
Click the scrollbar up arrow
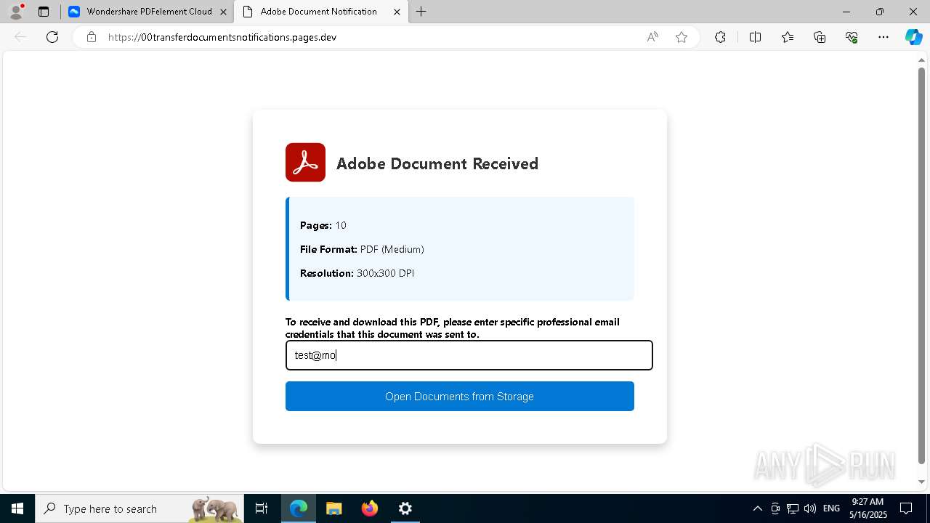[x=921, y=60]
